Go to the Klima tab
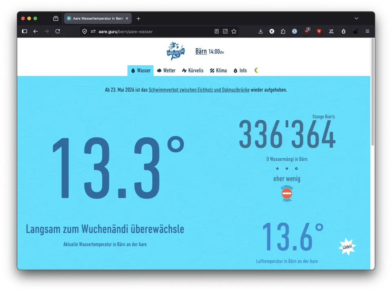392x292 pixels. coord(218,71)
